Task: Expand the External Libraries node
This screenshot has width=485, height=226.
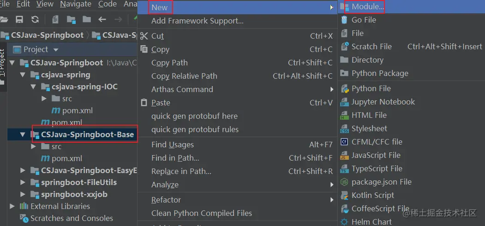Action: pyautogui.click(x=12, y=206)
